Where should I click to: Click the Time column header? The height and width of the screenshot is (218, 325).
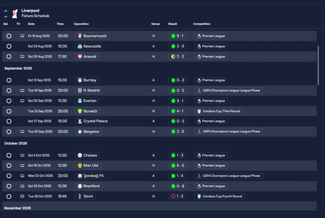coord(60,24)
